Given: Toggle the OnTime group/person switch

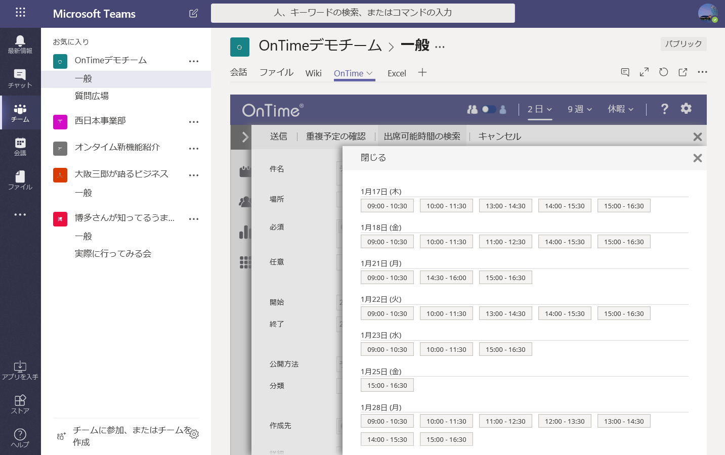Looking at the screenshot, I should pos(489,109).
